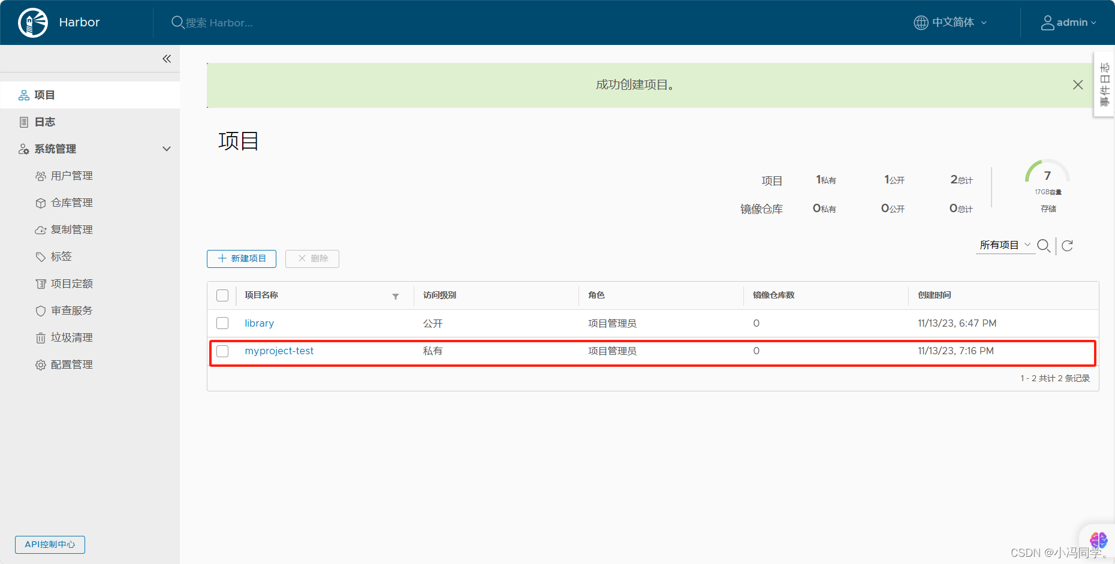
Task: Click the globe language icon
Action: (x=921, y=22)
